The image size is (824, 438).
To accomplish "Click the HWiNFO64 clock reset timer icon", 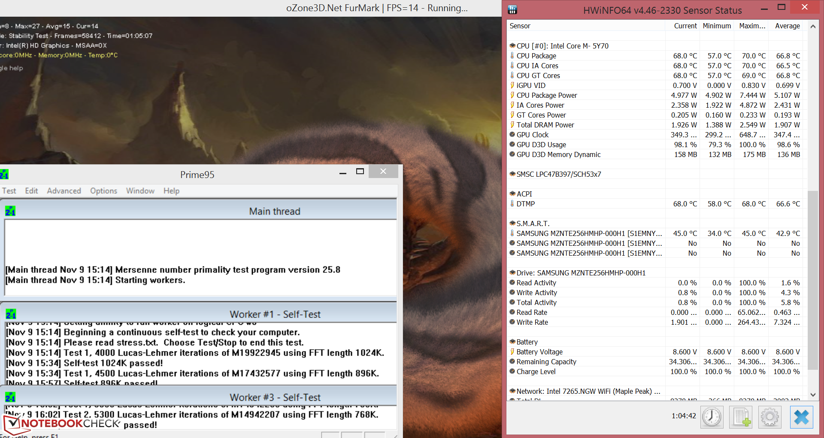I will point(712,417).
